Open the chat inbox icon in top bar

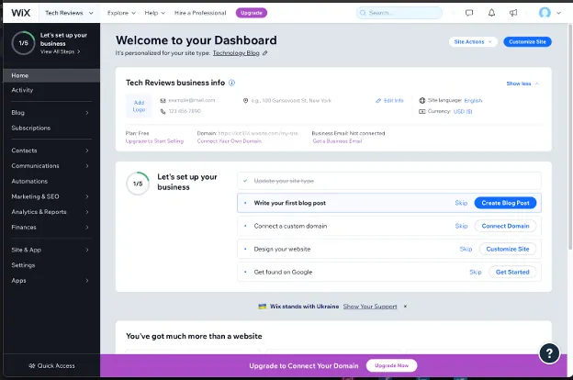click(469, 13)
